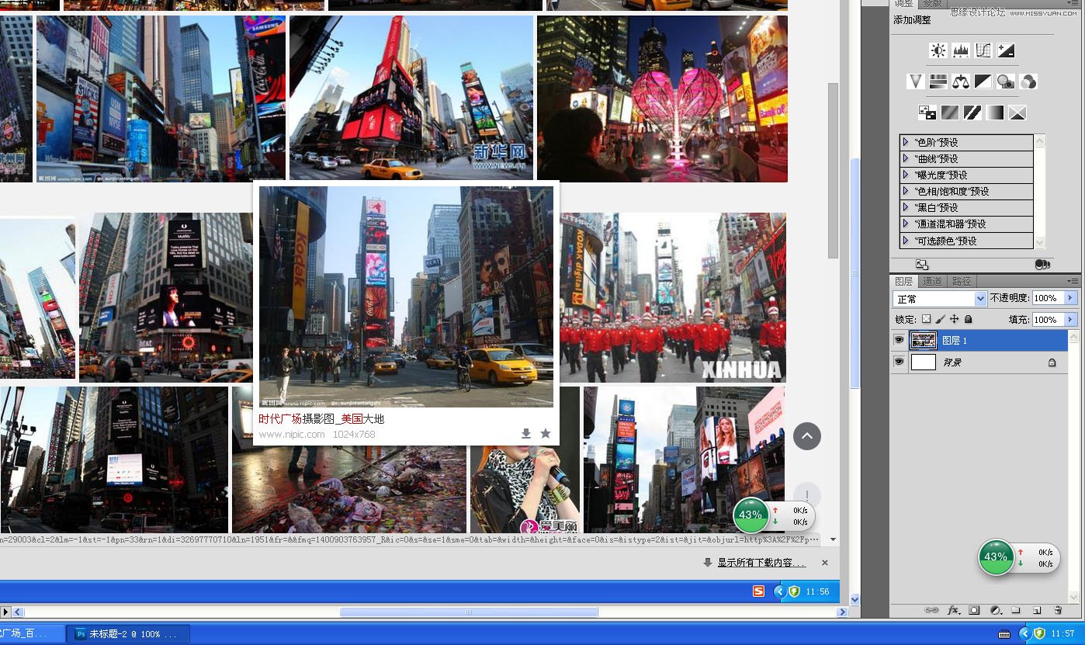Add a Hue/Saturation adjustment
This screenshot has height=645, width=1085.
click(x=938, y=81)
